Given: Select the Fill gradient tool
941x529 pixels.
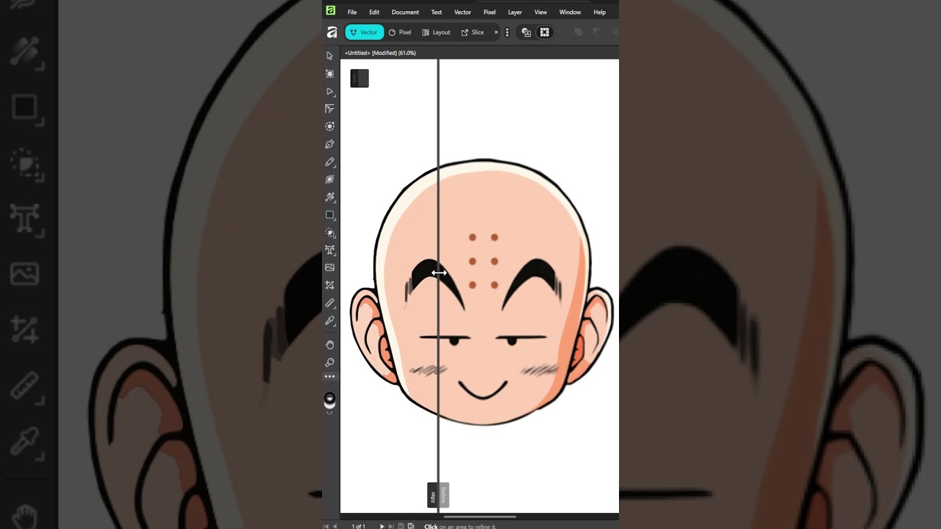Looking at the screenshot, I should coord(329,197).
